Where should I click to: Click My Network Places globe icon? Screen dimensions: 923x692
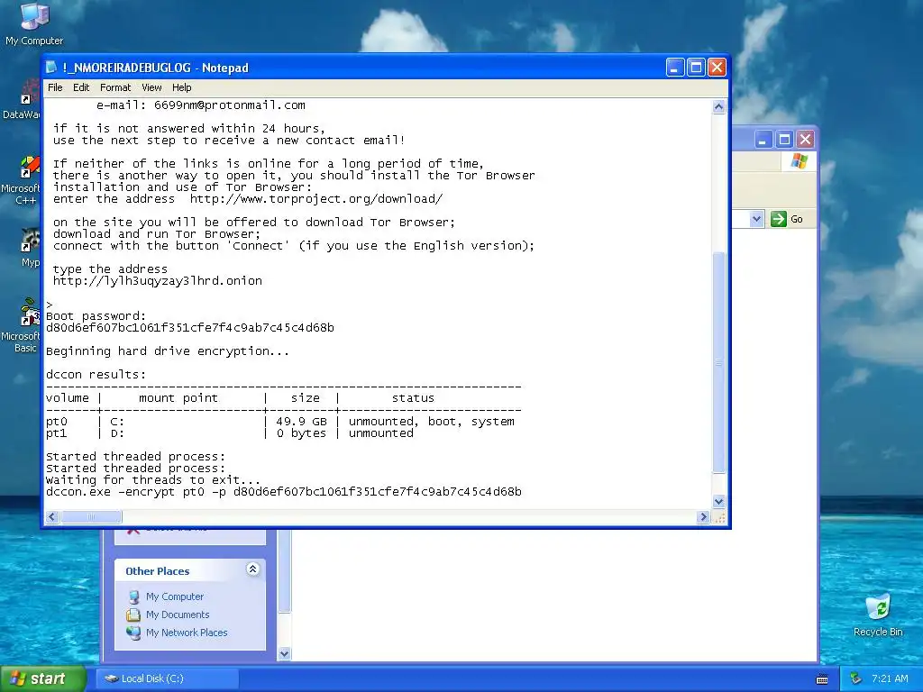(x=133, y=633)
